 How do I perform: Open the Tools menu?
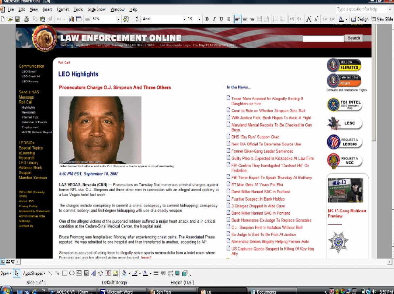[78, 10]
